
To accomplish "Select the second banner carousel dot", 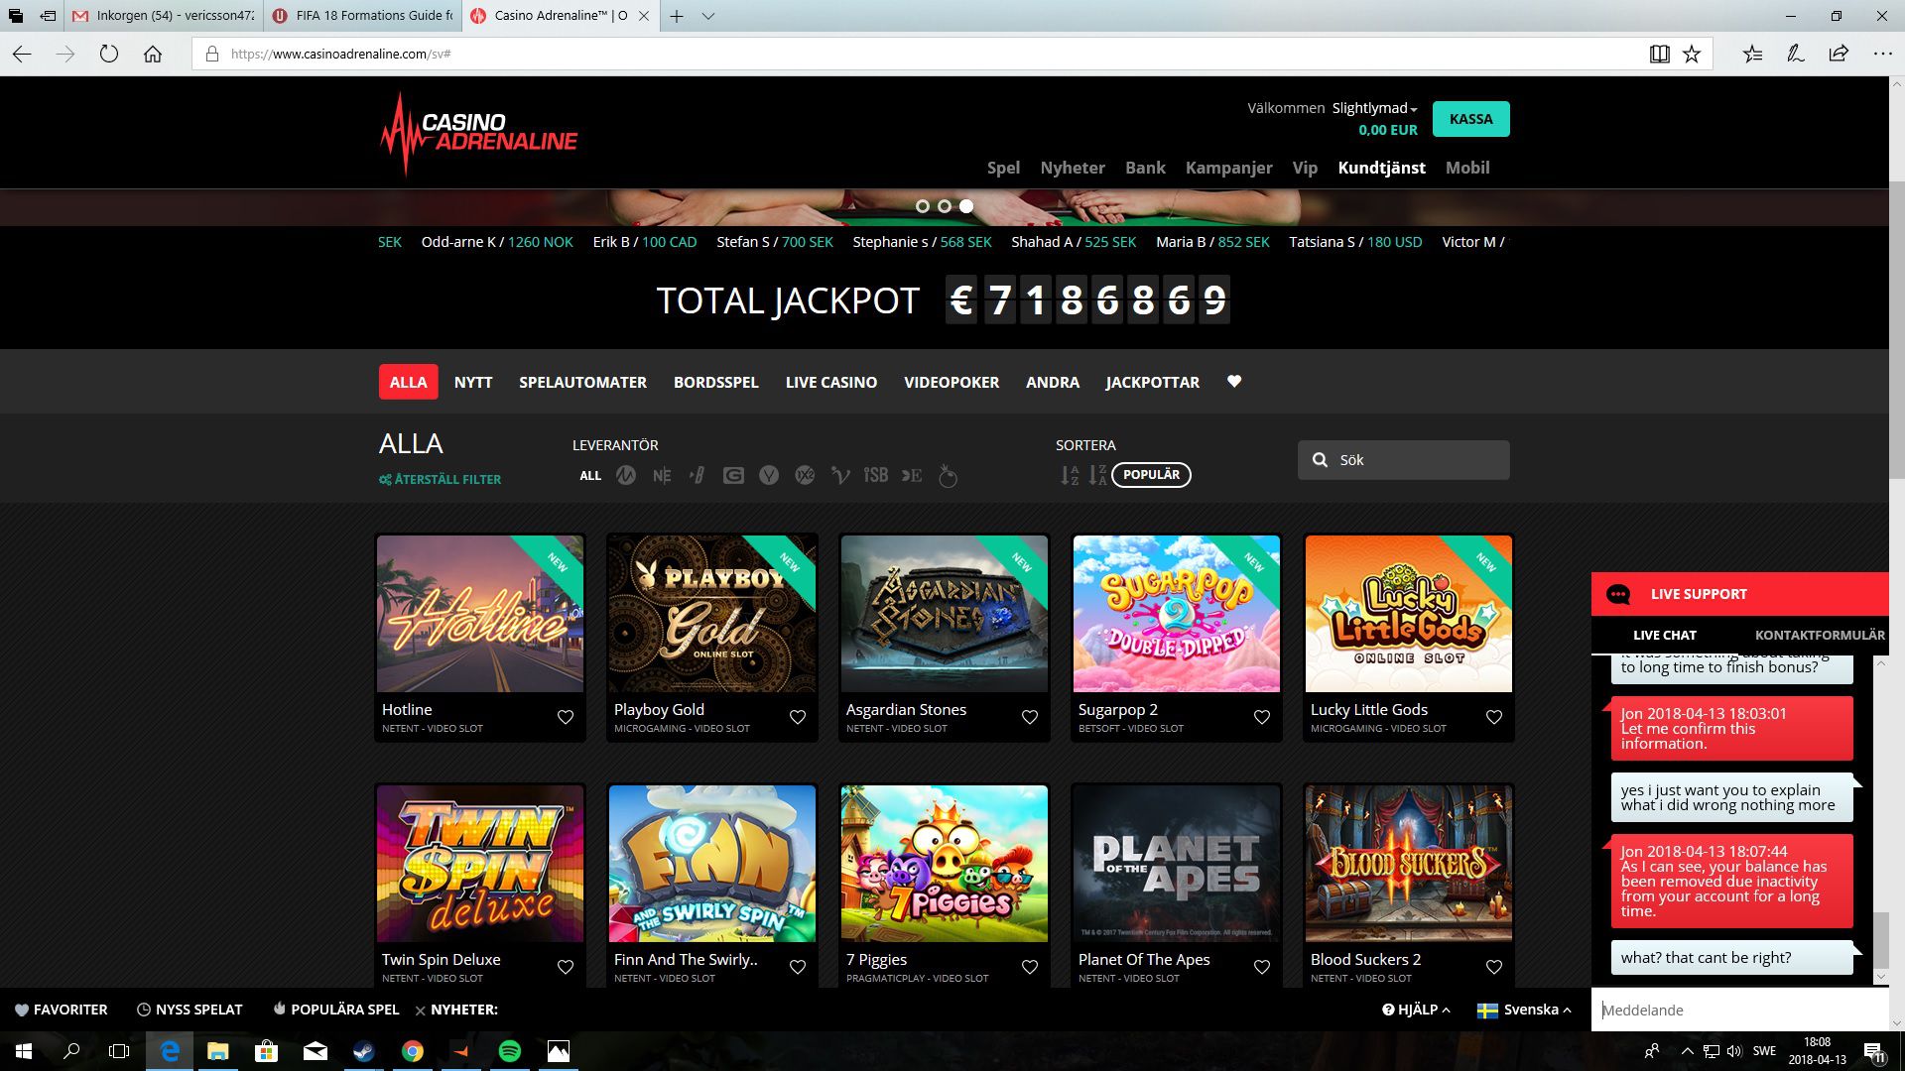I will (x=945, y=206).
